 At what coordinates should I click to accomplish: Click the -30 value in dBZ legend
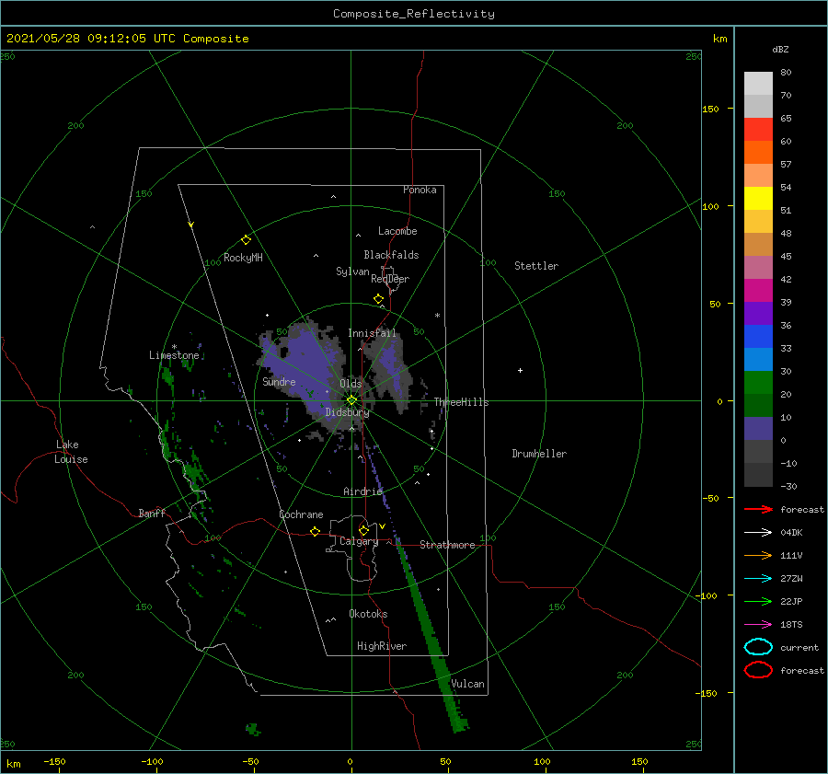click(788, 486)
